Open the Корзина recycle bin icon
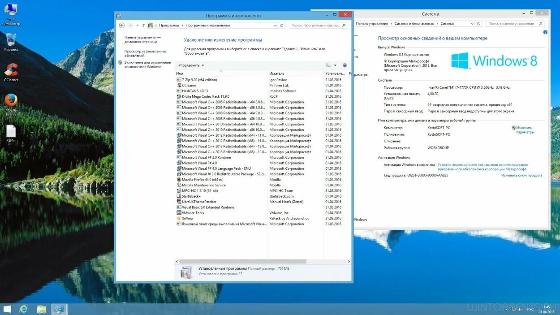The image size is (560, 315). 11,42
